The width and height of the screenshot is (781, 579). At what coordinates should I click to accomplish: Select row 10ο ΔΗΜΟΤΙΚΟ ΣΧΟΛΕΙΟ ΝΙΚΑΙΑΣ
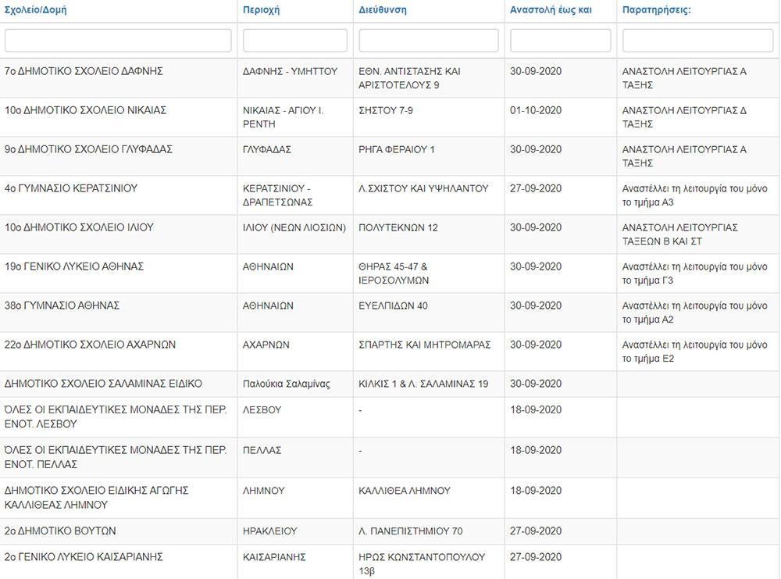tap(86, 110)
